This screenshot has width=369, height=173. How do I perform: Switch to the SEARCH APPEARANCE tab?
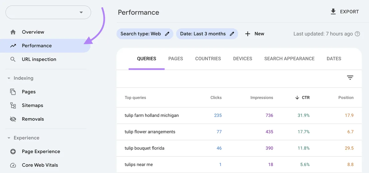289,59
